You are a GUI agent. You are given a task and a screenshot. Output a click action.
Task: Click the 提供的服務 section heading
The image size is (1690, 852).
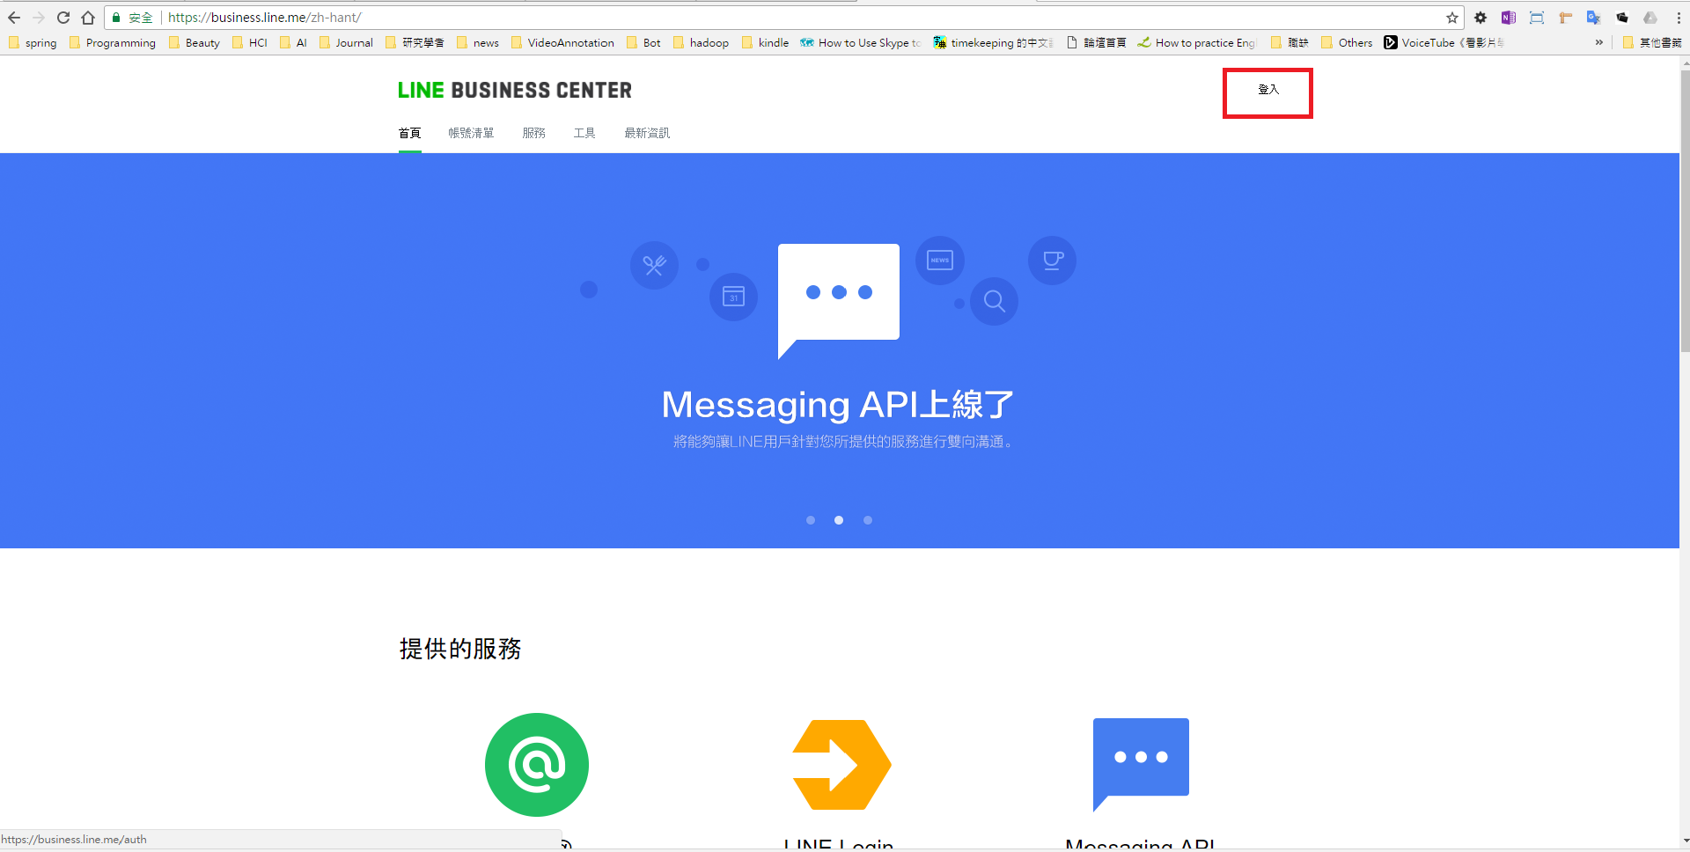(x=460, y=649)
